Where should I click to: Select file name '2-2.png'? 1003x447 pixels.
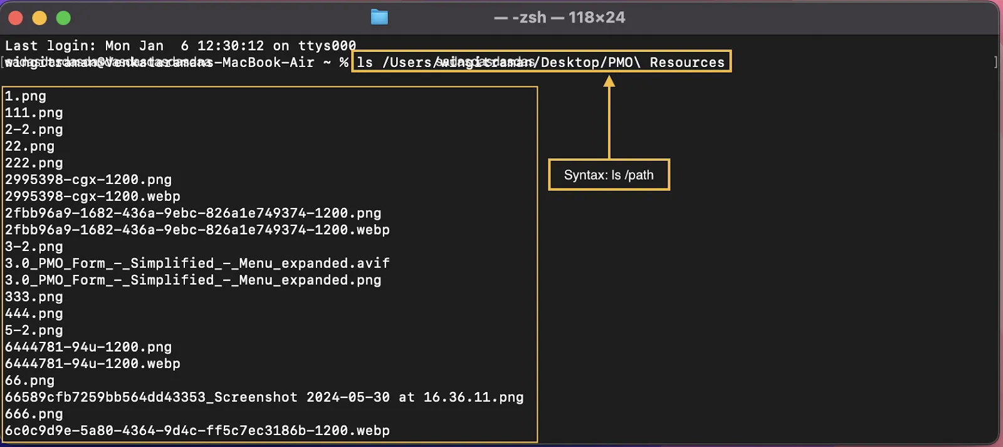pyautogui.click(x=34, y=130)
